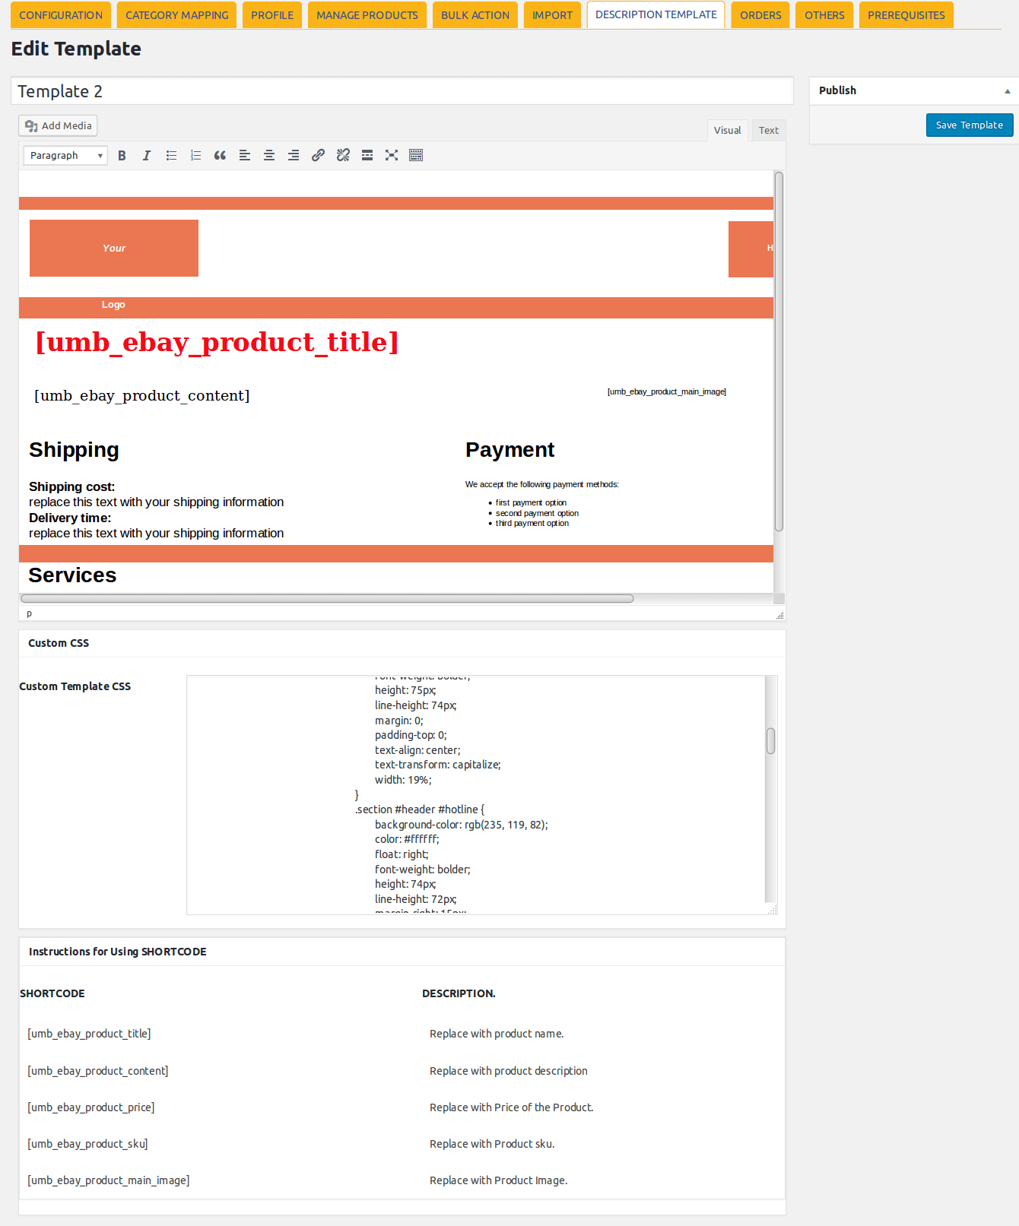Click the Shipping heading in editor
Image resolution: width=1019 pixels, height=1226 pixels.
pos(74,450)
